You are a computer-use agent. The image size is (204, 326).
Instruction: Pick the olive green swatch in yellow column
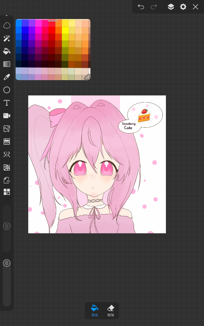tap(65, 50)
